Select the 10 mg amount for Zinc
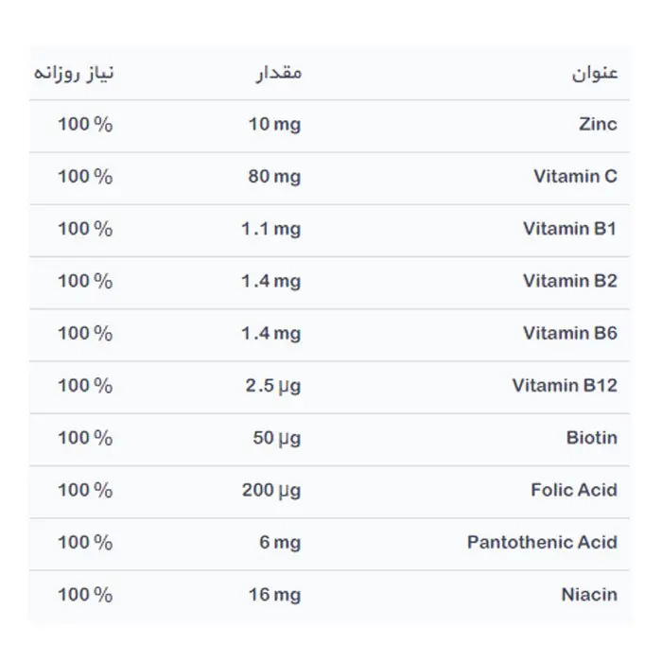The height and width of the screenshot is (662, 662). (x=274, y=125)
